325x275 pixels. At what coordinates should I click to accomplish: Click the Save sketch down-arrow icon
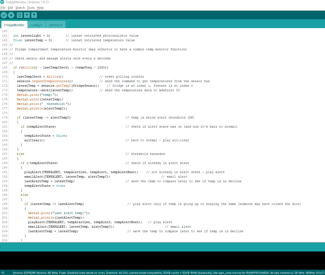click(34, 15)
